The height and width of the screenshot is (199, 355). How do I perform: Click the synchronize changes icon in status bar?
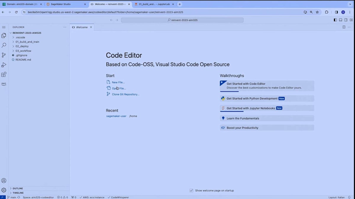(x=19, y=197)
